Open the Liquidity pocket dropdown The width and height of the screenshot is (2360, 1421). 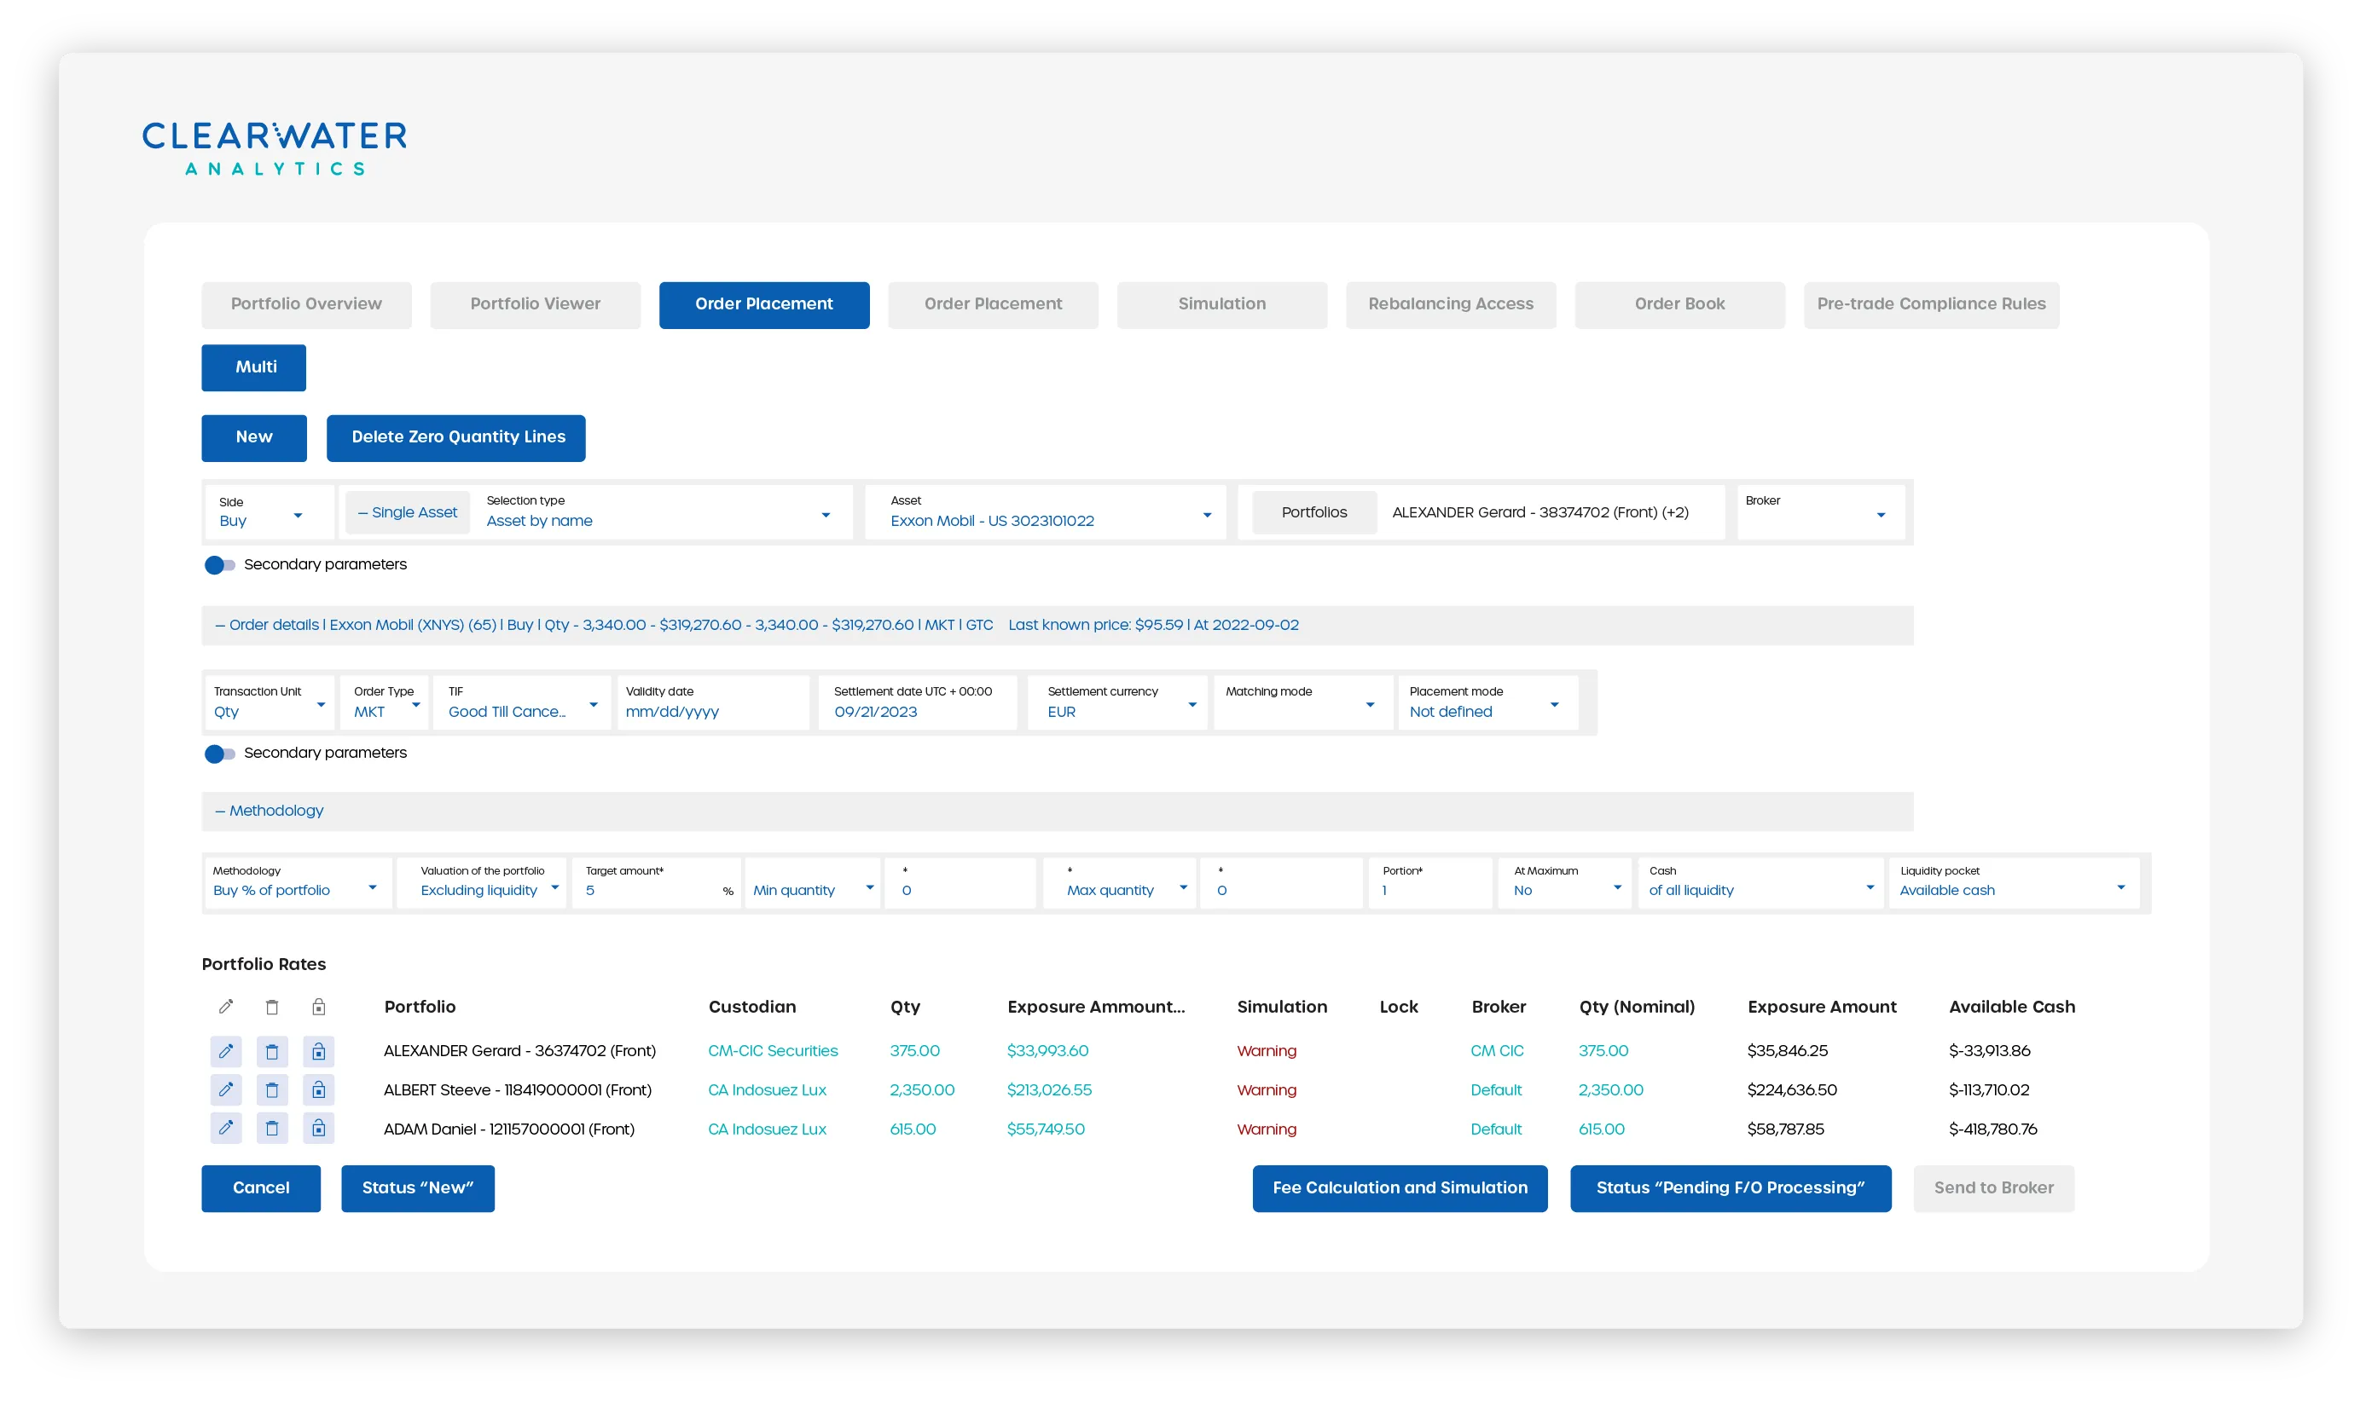[x=2013, y=883]
